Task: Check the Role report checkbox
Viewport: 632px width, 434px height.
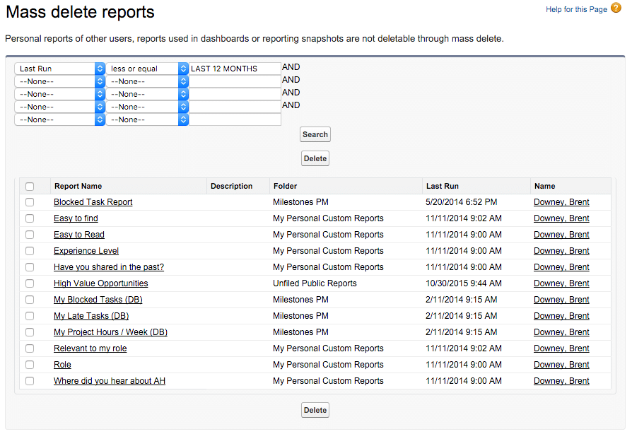Action: 30,364
